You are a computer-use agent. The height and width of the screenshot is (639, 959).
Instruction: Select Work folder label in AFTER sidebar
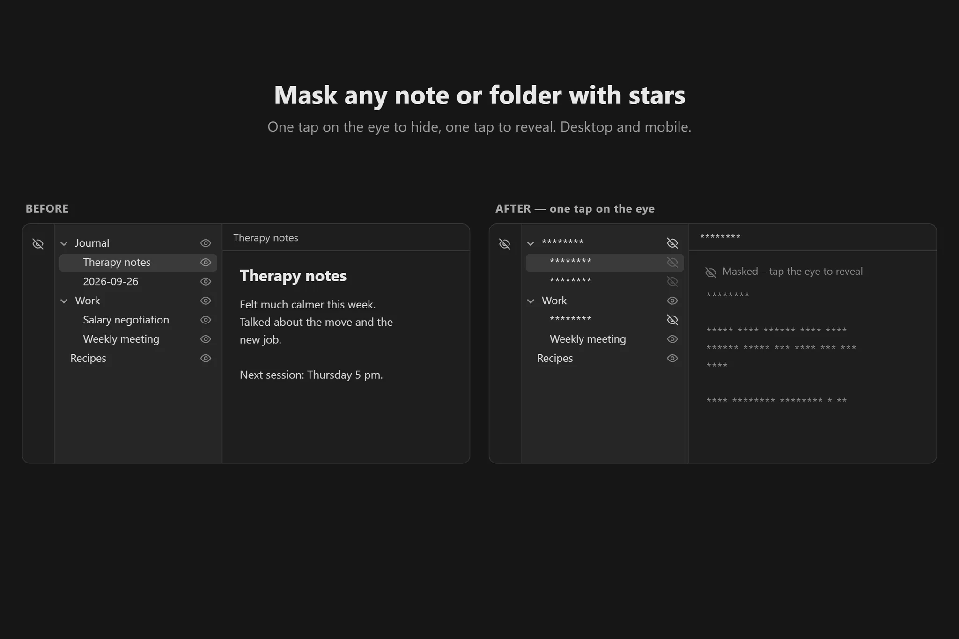(554, 301)
